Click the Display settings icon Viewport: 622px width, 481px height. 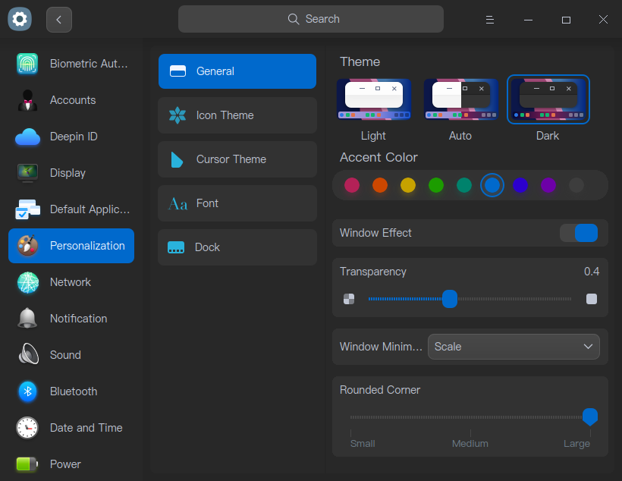tap(27, 173)
